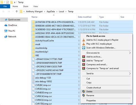Expand chevron after Local in path
Screen dimensions: 136x105
pos(66,11)
